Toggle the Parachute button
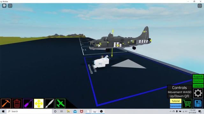 click(198, 81)
